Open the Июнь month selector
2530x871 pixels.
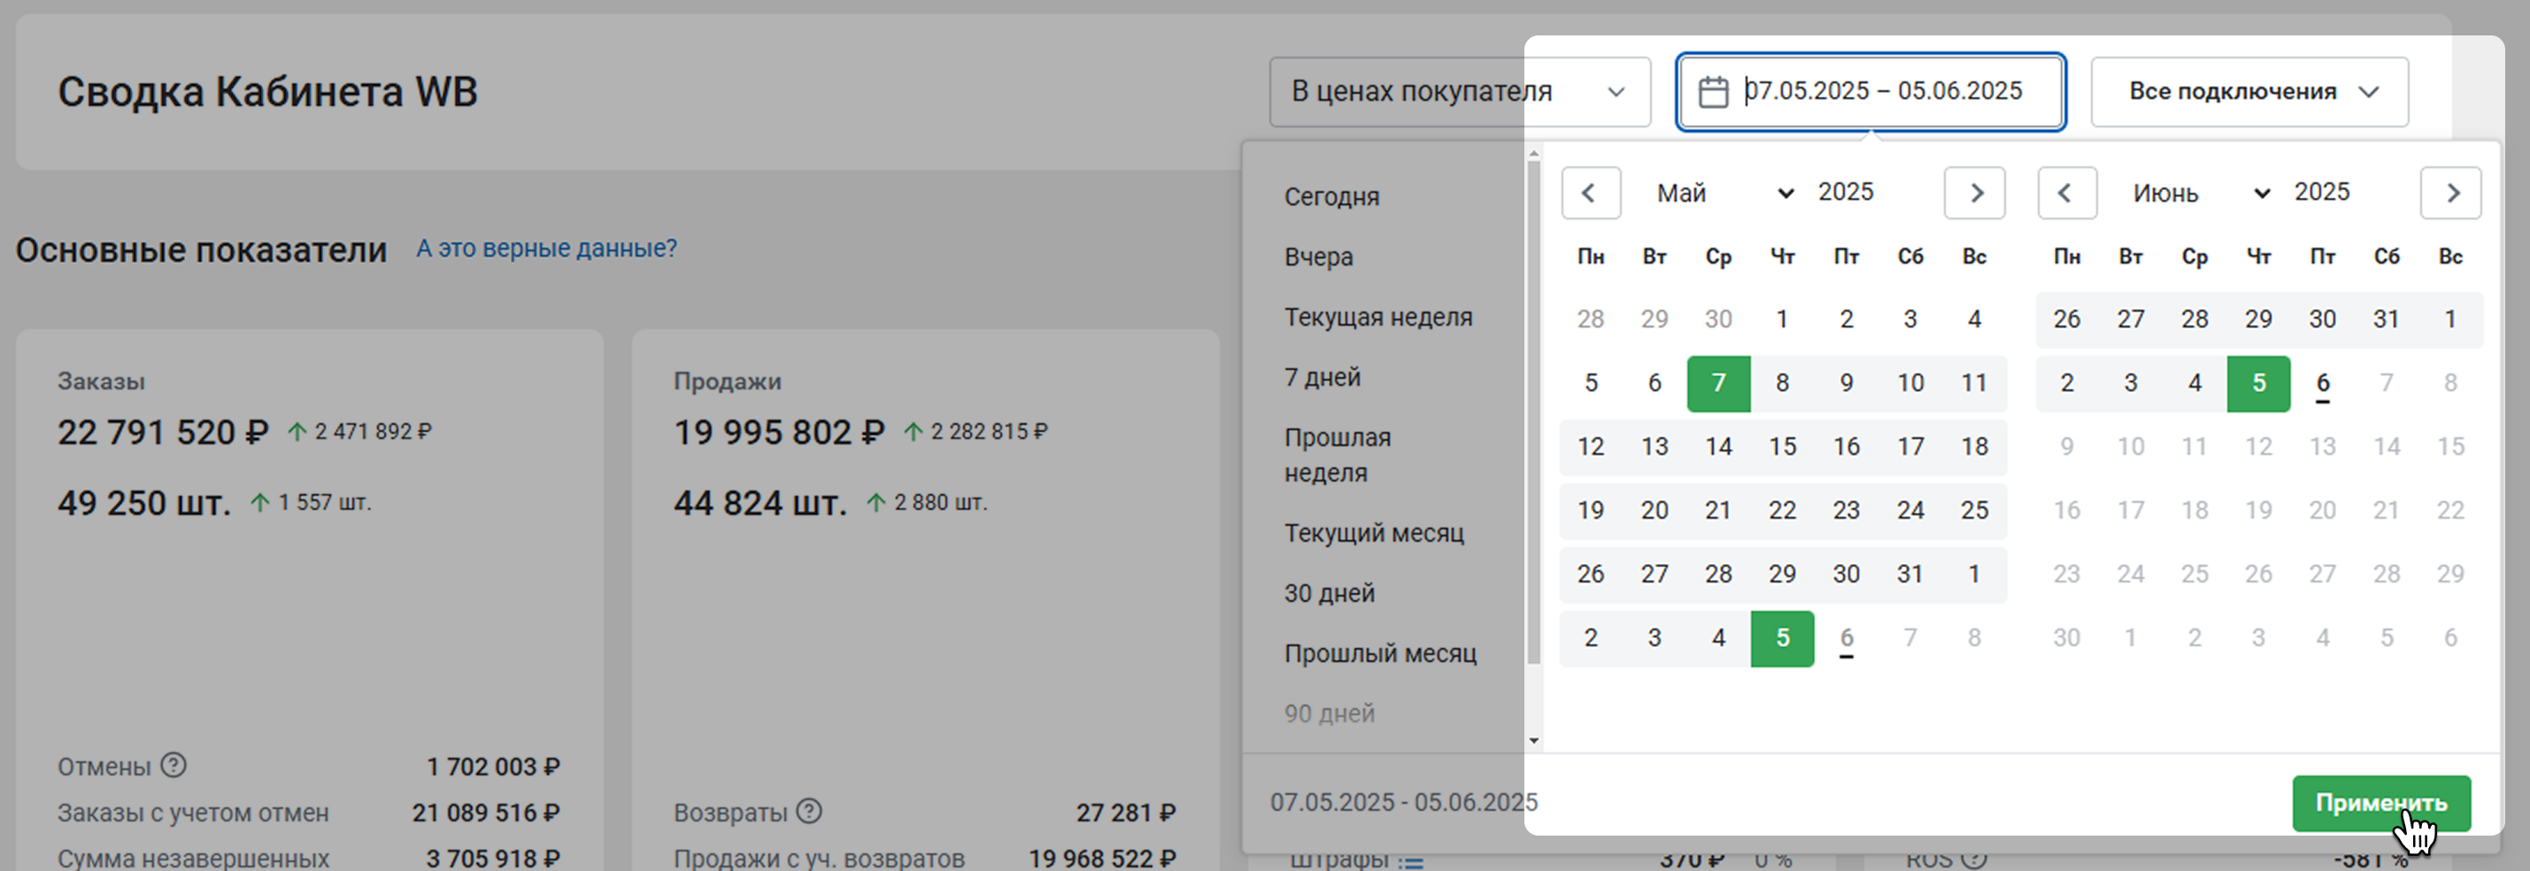(2200, 192)
